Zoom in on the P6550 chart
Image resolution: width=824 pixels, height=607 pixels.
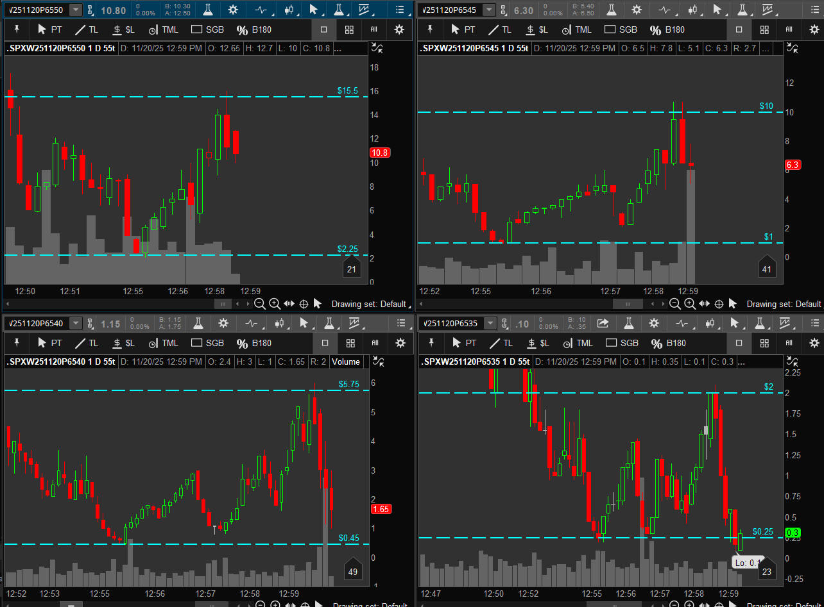click(x=274, y=304)
